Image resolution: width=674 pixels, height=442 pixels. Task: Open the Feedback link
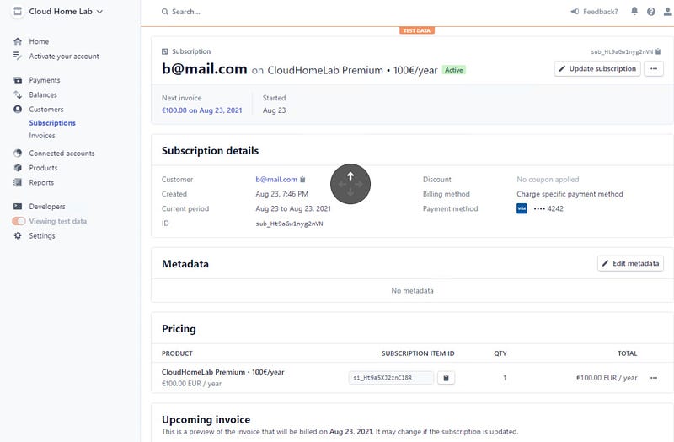pos(600,12)
